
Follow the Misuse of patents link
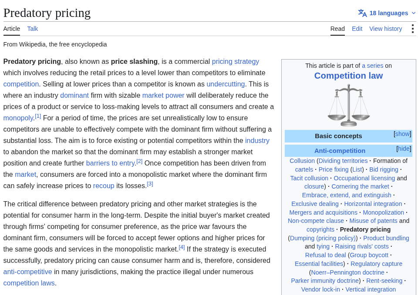(x=373, y=221)
